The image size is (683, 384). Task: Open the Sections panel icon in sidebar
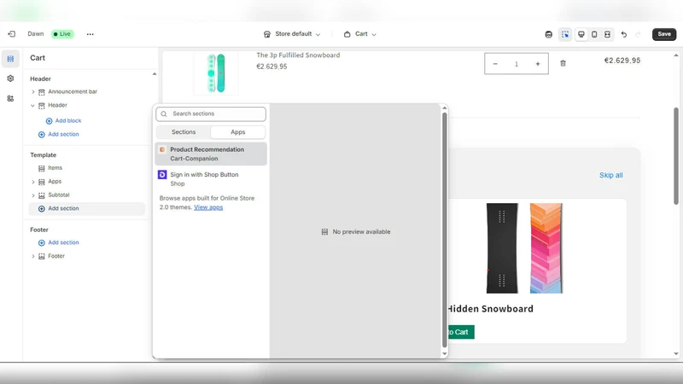pos(10,59)
